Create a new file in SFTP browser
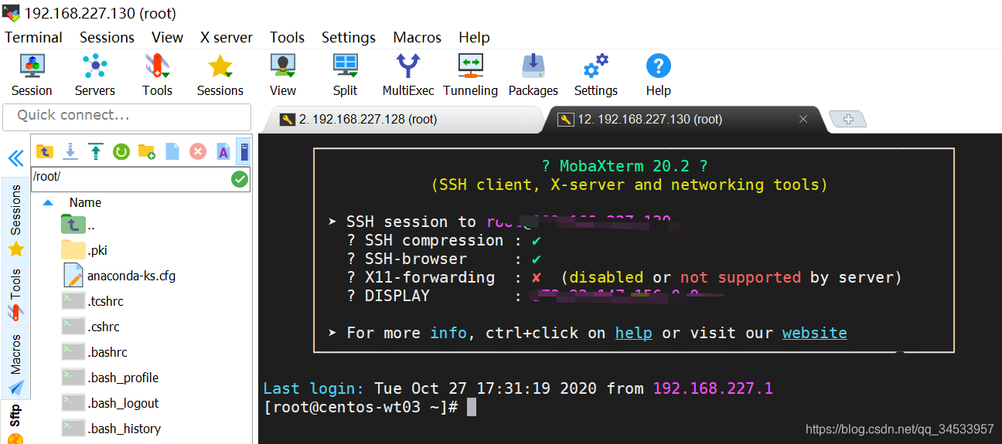Screen dimensions: 1002x444 click(x=172, y=151)
